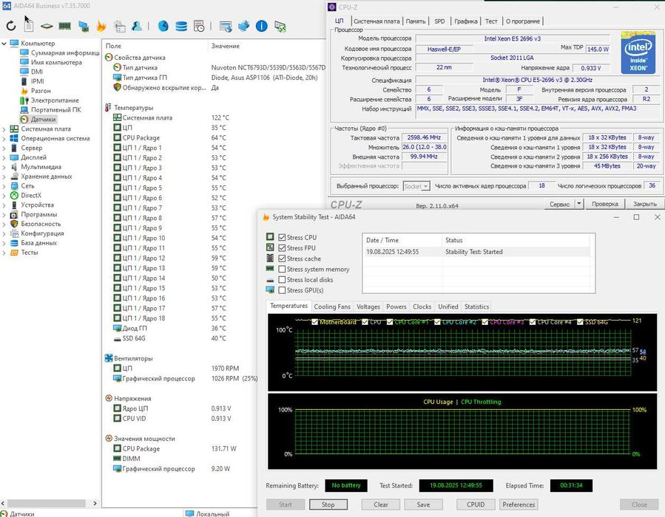Screen dimensions: 665x517
Task: Expand the Устройства tree node
Action: click(4, 205)
